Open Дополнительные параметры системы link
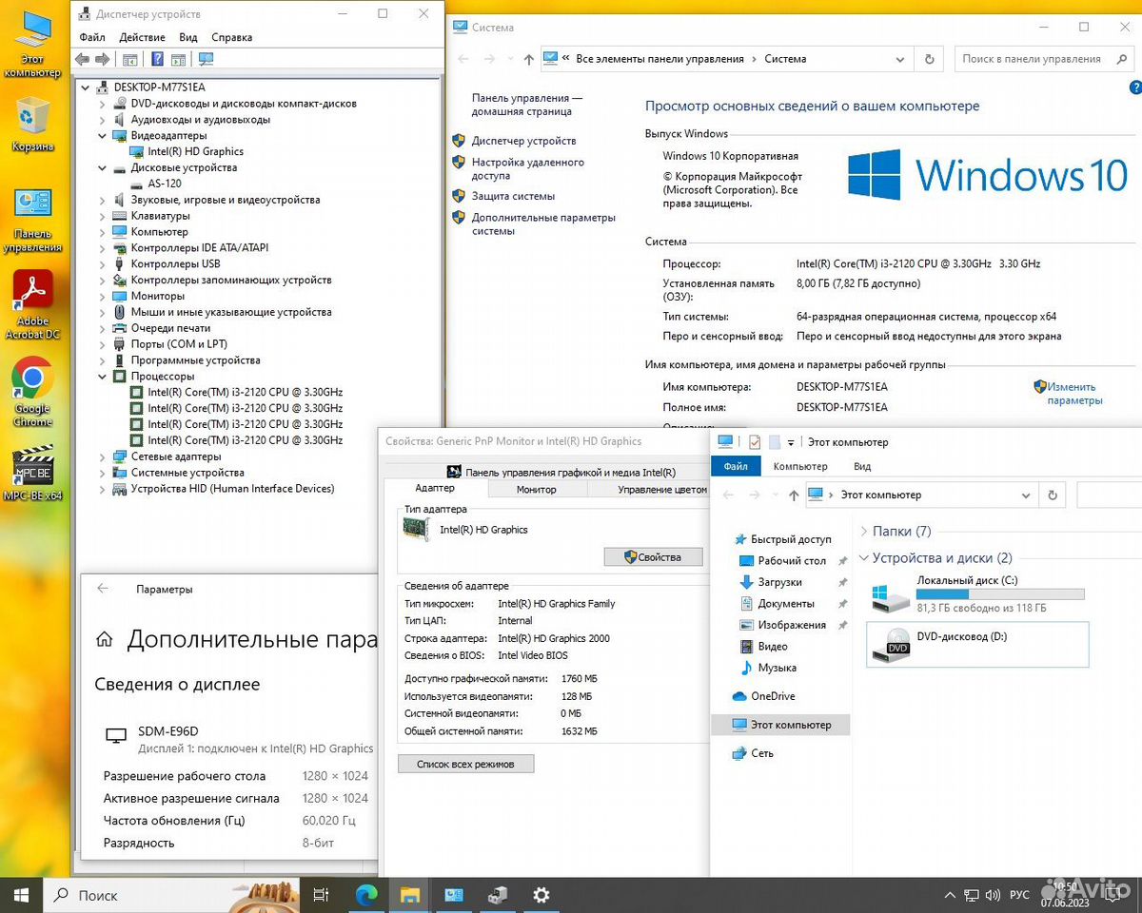The image size is (1142, 913). [543, 223]
